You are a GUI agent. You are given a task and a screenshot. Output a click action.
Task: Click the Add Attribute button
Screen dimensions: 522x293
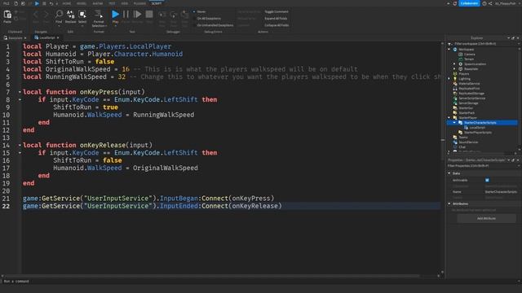[486, 219]
